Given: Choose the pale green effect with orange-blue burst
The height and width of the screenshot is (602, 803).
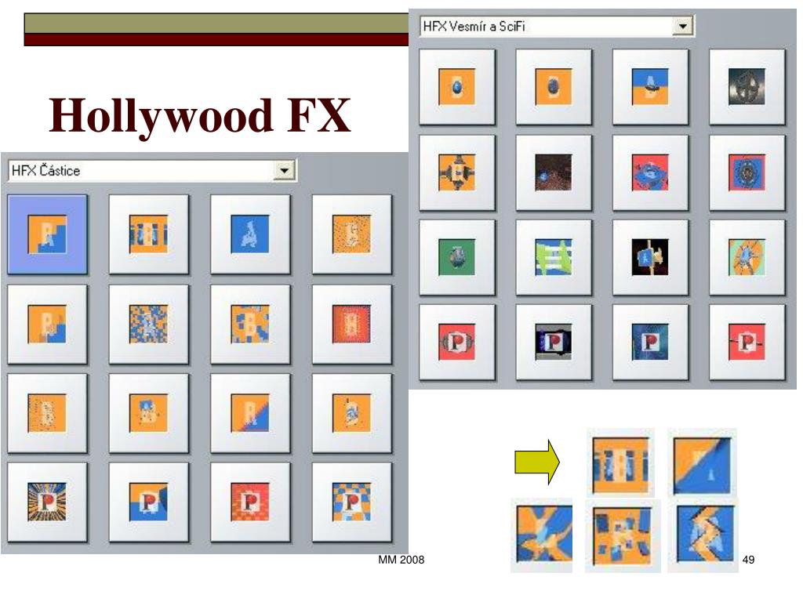Looking at the screenshot, I should 747,257.
